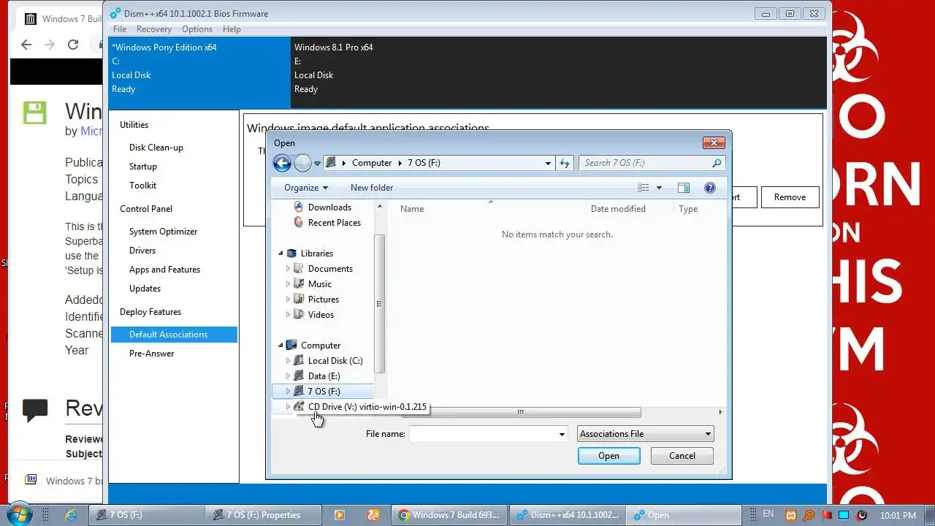Click the media player icon in the taskbar

tap(339, 514)
